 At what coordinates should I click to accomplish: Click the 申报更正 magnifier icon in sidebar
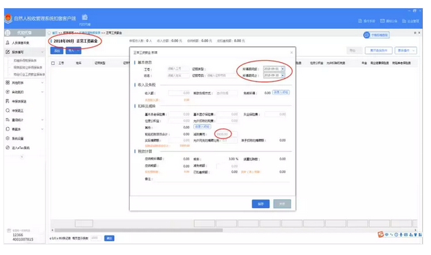[8, 111]
